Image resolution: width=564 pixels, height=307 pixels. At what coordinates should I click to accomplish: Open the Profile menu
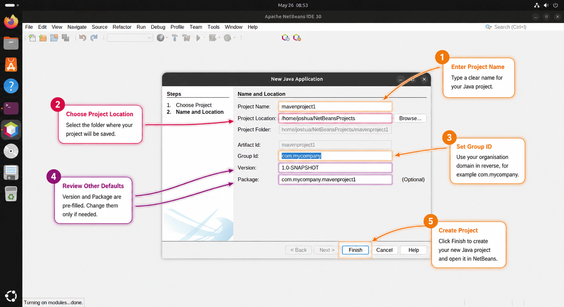[177, 27]
